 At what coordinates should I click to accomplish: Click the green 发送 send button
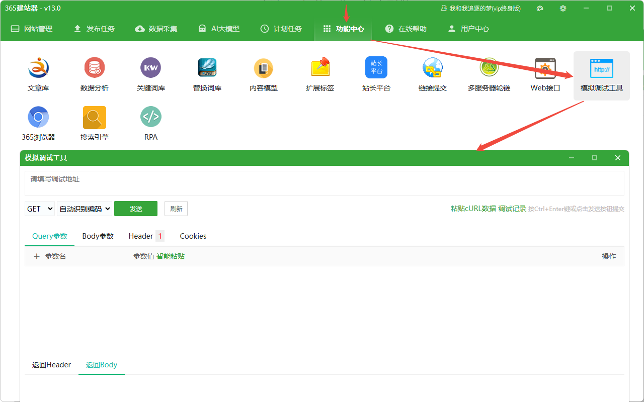(x=136, y=209)
